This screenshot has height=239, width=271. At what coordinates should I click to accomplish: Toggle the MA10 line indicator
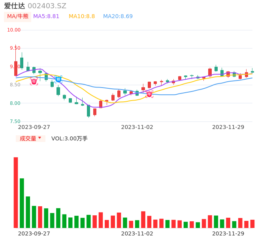(x=82, y=17)
